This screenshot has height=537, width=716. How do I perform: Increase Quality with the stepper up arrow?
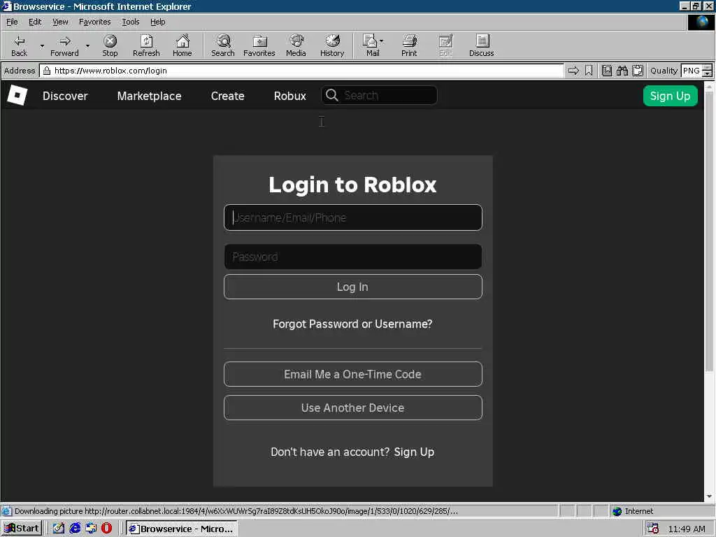pos(707,68)
